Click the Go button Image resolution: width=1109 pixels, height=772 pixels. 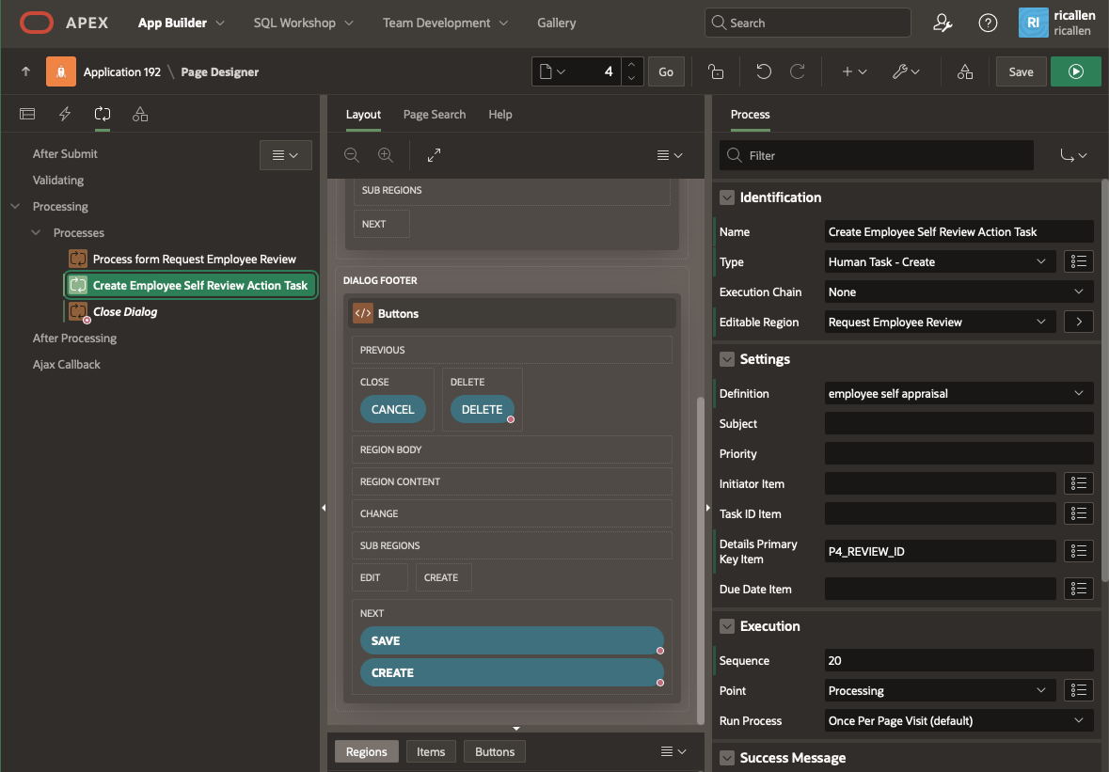pos(666,71)
